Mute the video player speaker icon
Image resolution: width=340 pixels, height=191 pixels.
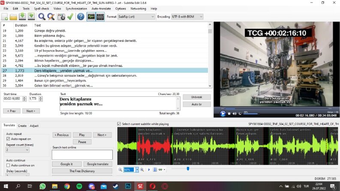pyautogui.click(x=235, y=113)
